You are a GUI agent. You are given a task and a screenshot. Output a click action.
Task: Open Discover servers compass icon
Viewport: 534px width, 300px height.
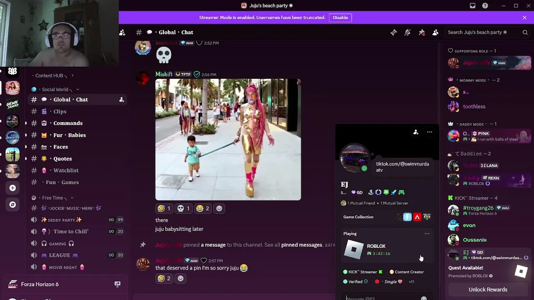pyautogui.click(x=13, y=205)
